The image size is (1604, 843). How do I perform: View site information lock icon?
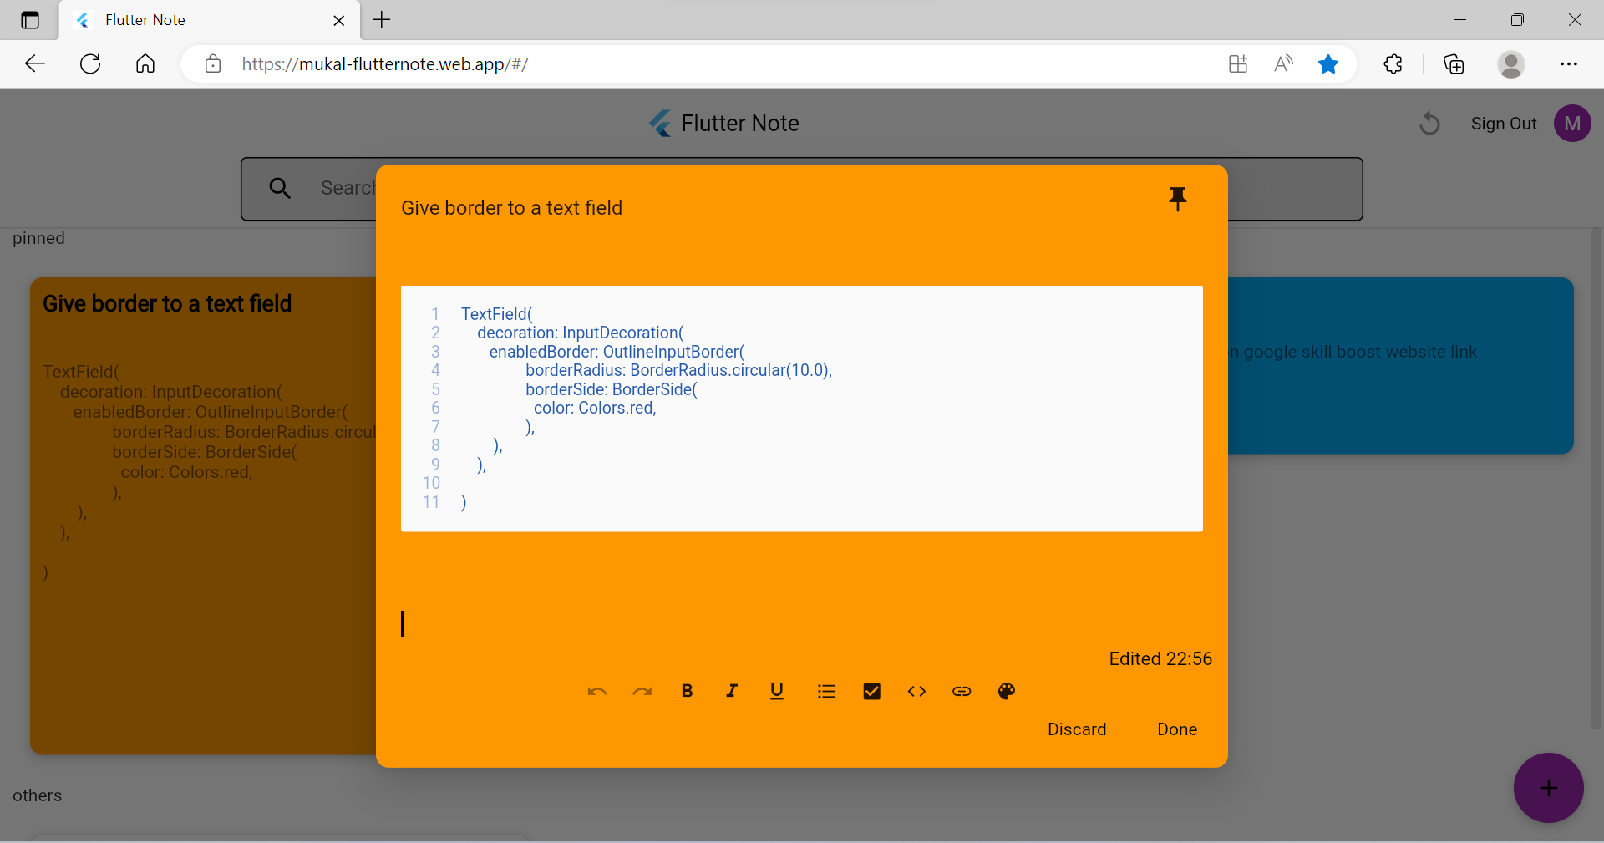pyautogui.click(x=213, y=63)
